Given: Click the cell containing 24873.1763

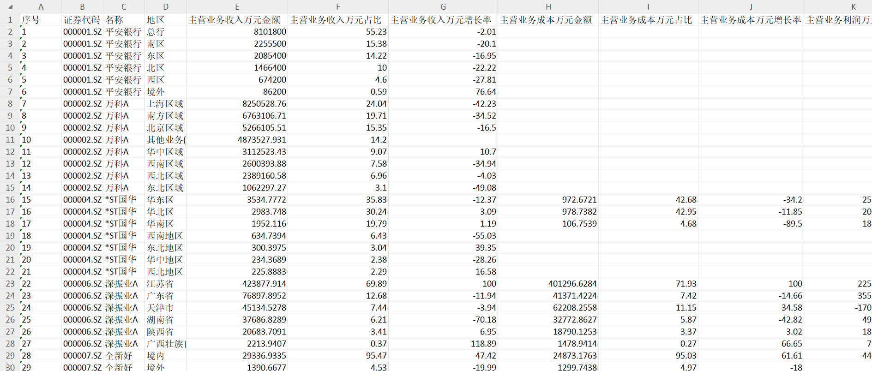Looking at the screenshot, I should [548, 356].
